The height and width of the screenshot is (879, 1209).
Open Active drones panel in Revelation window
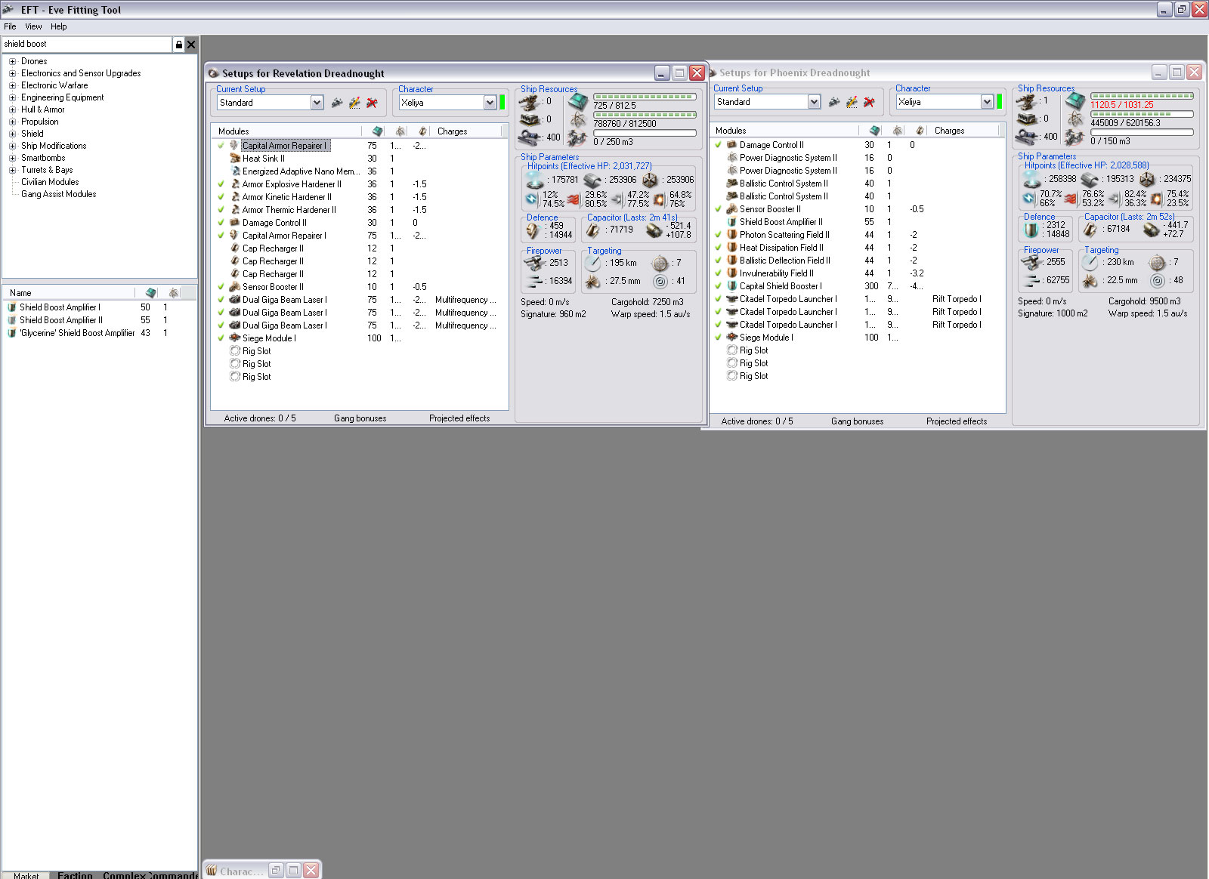click(x=260, y=418)
